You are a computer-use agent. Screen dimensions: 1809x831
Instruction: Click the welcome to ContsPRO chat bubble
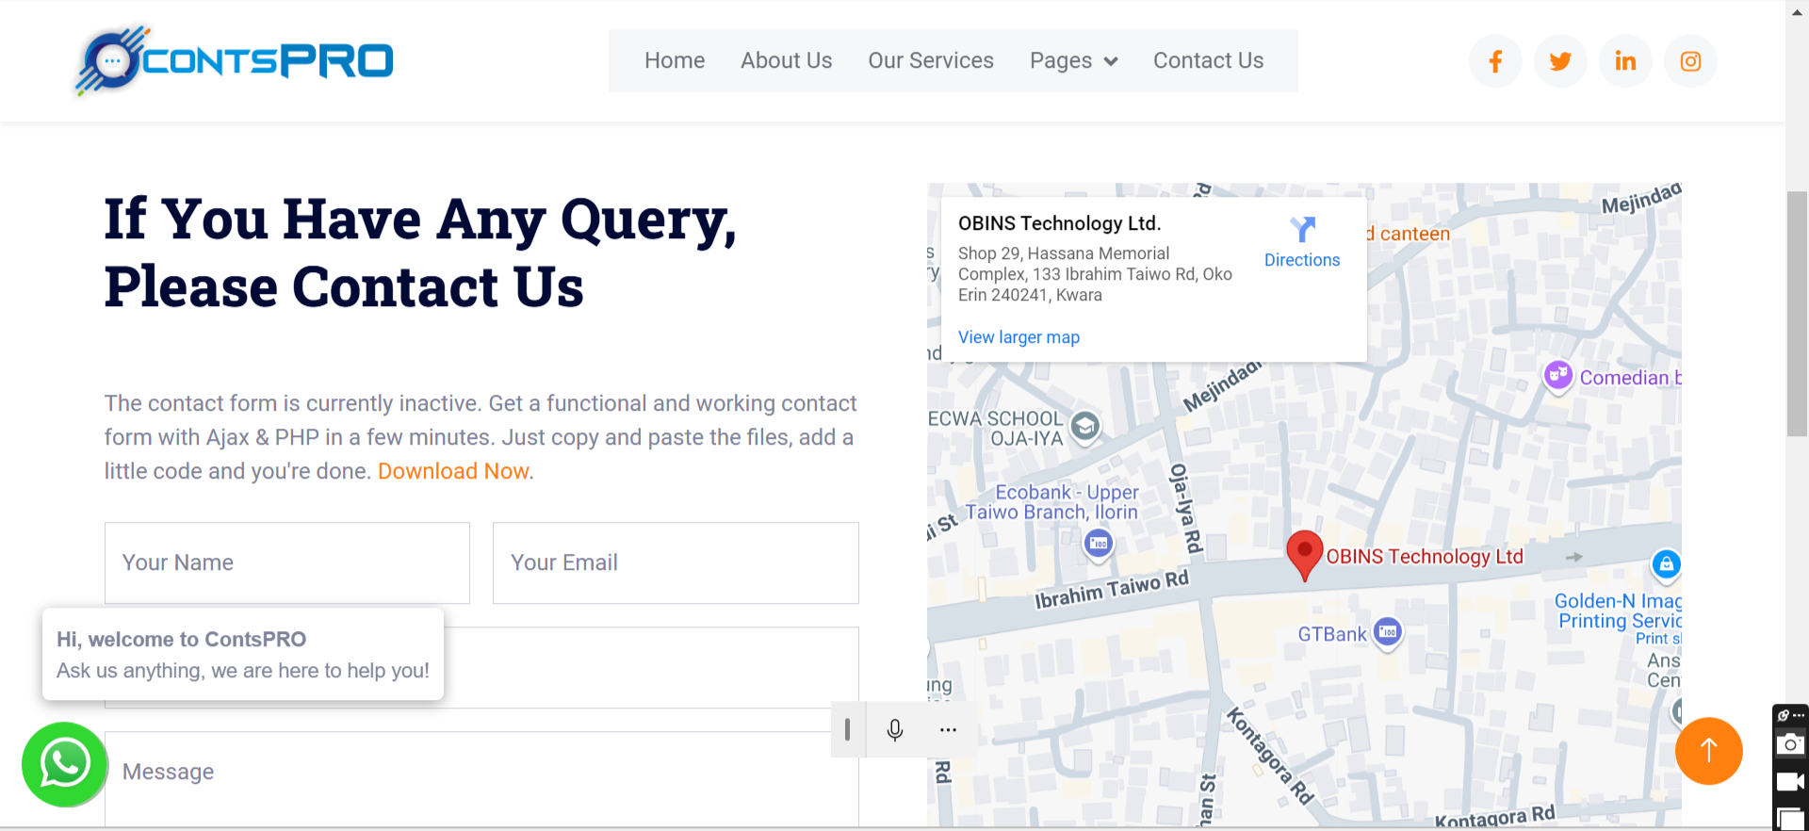click(x=243, y=654)
